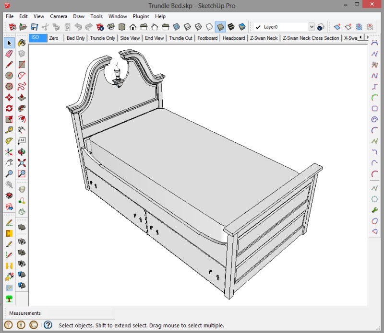Open the Plugins menu

click(x=141, y=16)
